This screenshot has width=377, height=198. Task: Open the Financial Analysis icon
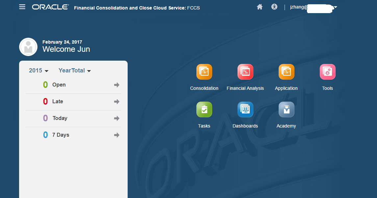click(x=245, y=72)
